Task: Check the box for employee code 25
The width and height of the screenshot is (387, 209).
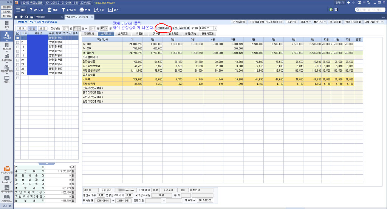Action: point(17,73)
